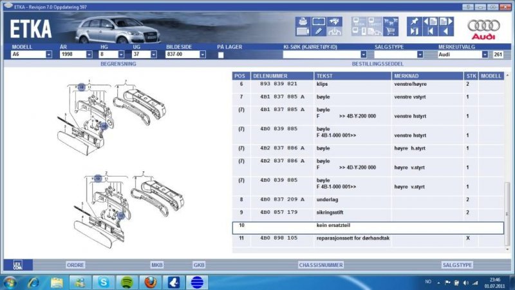
Task: Click the SALGSTYPE button in bottom bar
Action: (457, 265)
